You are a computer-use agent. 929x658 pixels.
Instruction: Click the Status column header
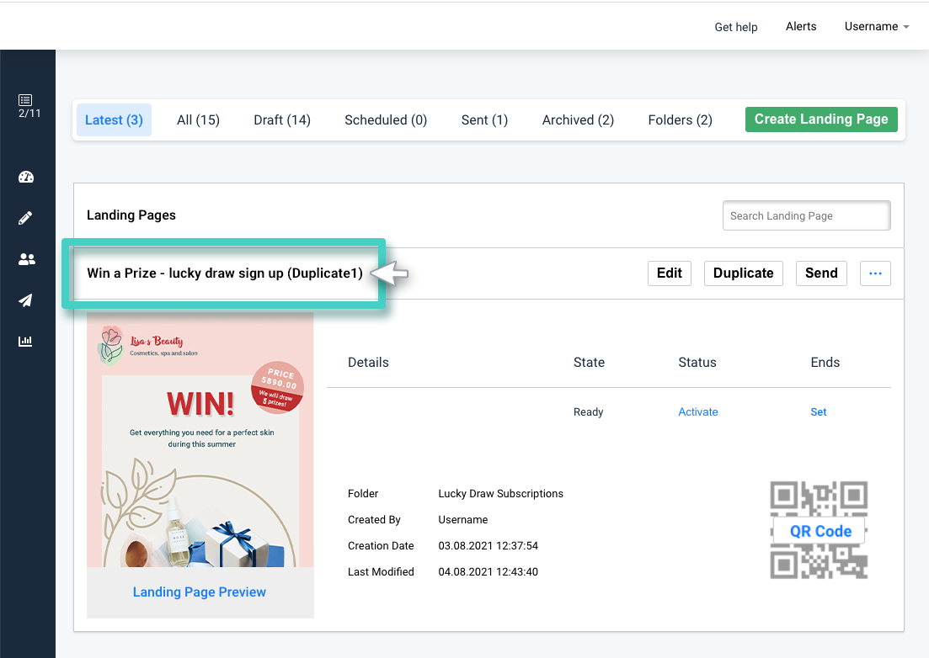point(697,362)
